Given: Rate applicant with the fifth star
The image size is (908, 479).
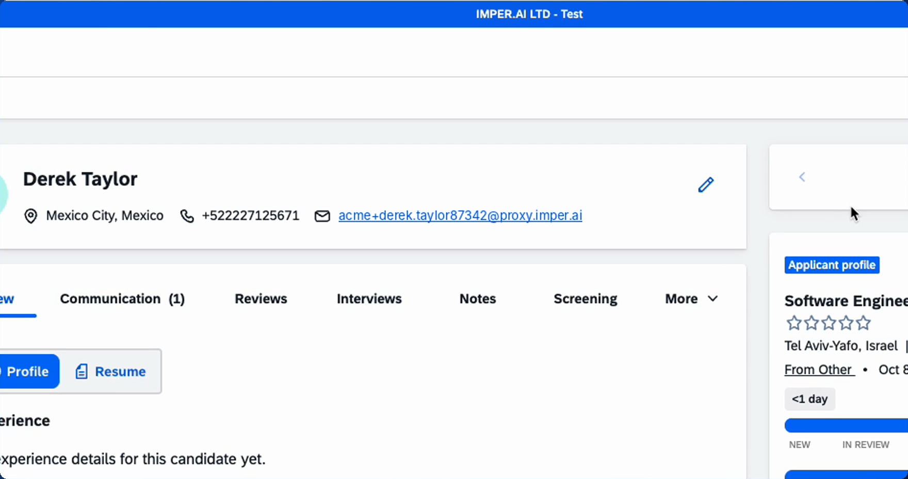Looking at the screenshot, I should [x=863, y=323].
